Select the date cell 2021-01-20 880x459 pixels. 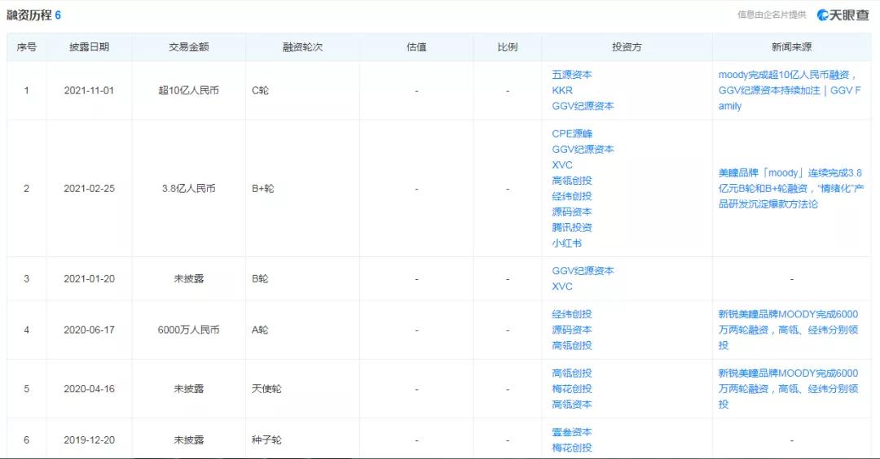tap(89, 278)
